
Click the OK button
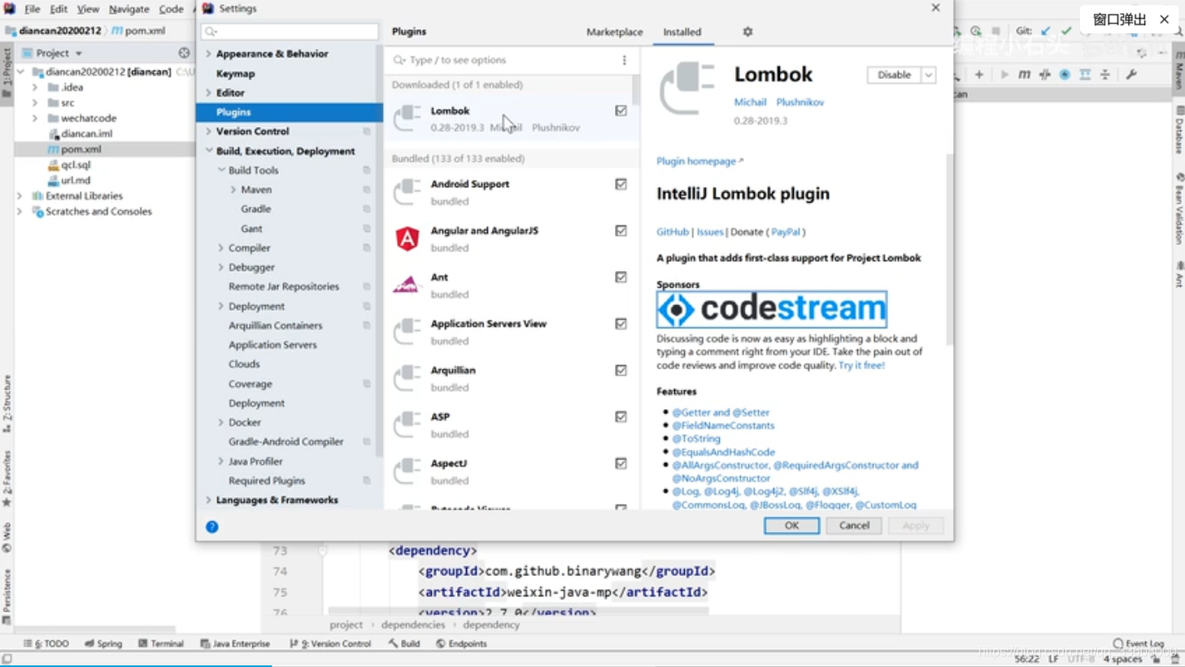(791, 525)
